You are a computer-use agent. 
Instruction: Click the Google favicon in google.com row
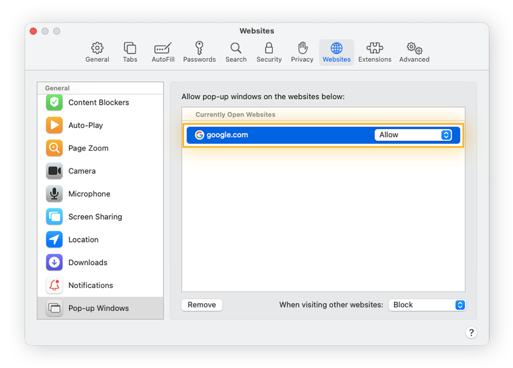click(x=199, y=135)
